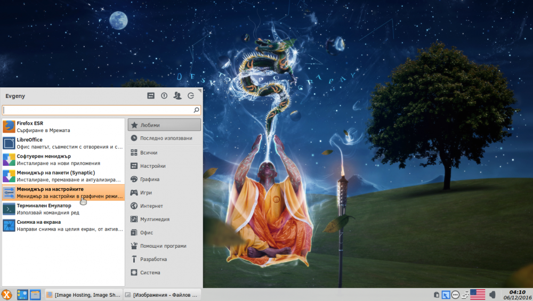Image resolution: width=533 pixels, height=301 pixels.
Task: Click the round ellipsis tray icon
Action: [x=456, y=295]
